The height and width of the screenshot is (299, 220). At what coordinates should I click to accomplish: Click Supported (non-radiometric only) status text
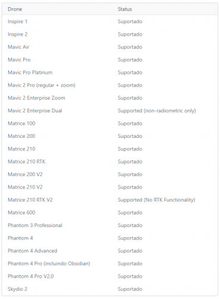(157, 111)
